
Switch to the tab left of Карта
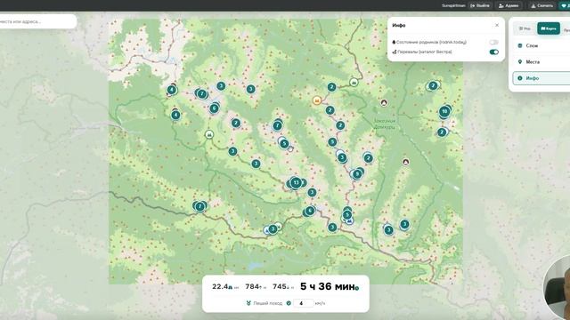coord(525,28)
